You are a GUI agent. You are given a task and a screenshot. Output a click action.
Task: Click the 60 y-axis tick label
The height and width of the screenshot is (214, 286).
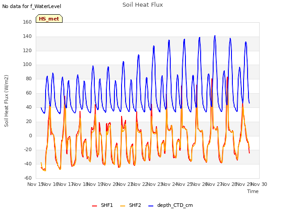click(x=29, y=93)
